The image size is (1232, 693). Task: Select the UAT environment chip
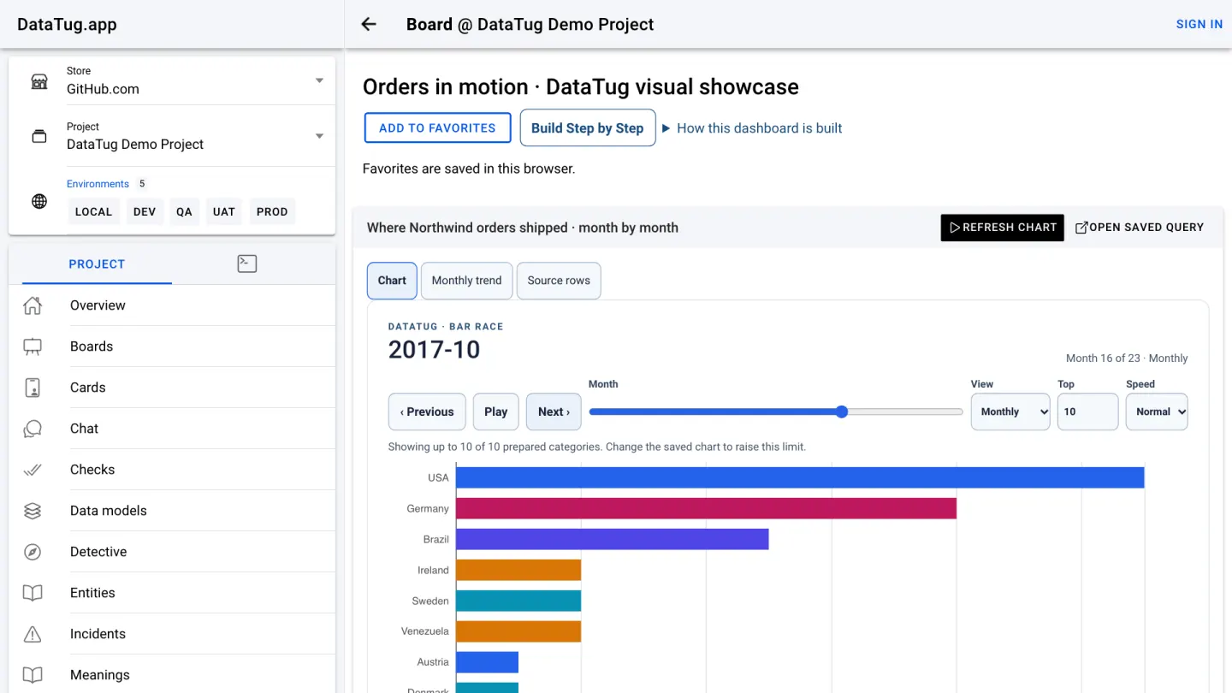224,211
